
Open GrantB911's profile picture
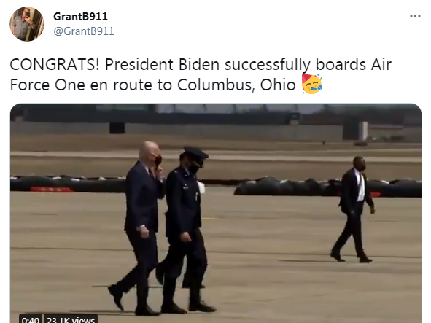tap(27, 24)
